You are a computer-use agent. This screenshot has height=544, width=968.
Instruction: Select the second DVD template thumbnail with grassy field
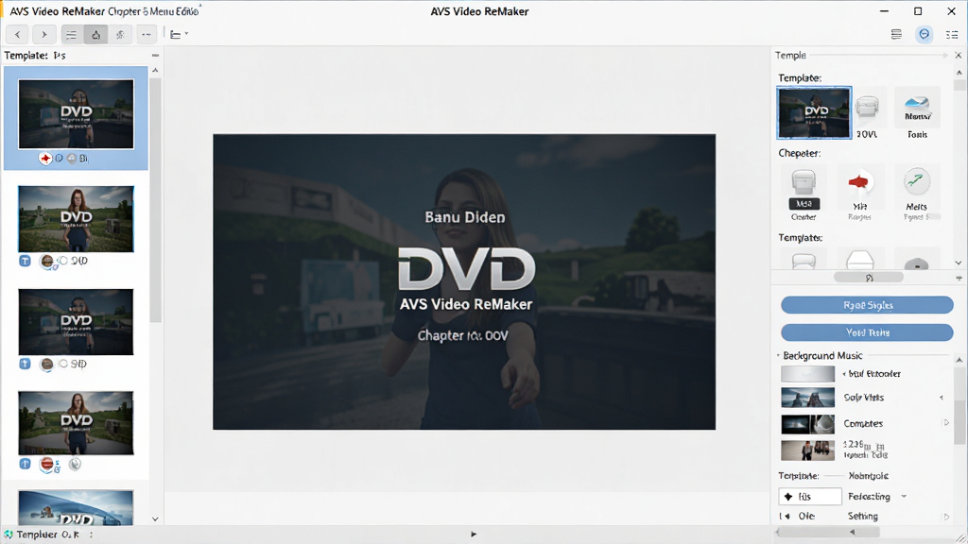coord(76,219)
